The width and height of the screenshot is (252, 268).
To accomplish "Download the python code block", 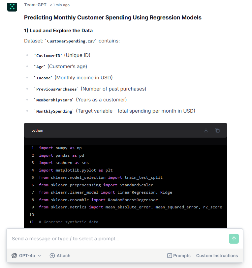I will coord(206,130).
